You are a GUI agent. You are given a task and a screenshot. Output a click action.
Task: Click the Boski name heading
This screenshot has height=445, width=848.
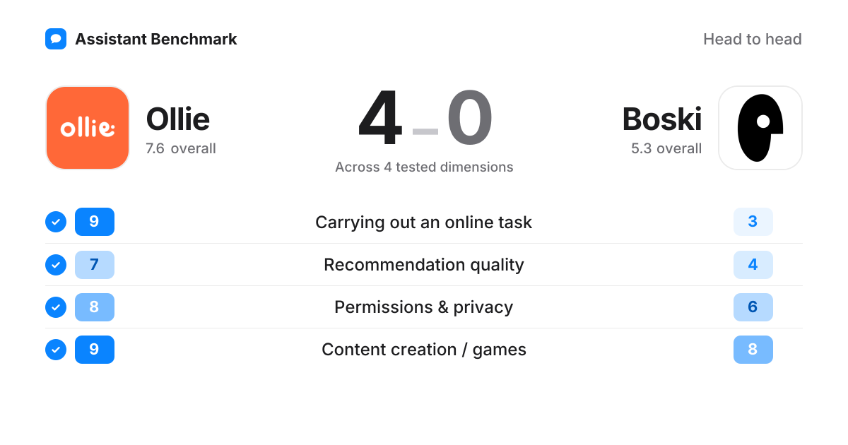[662, 119]
